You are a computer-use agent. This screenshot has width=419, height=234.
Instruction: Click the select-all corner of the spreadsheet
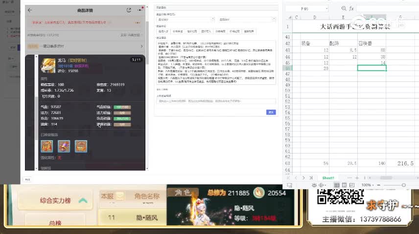click(290, 17)
